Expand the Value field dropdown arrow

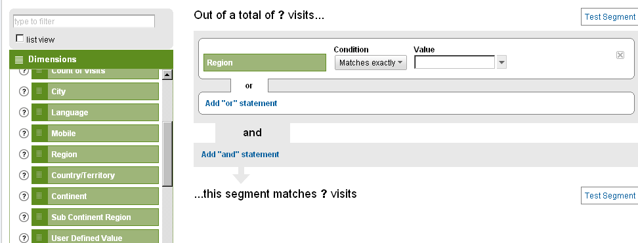point(501,63)
